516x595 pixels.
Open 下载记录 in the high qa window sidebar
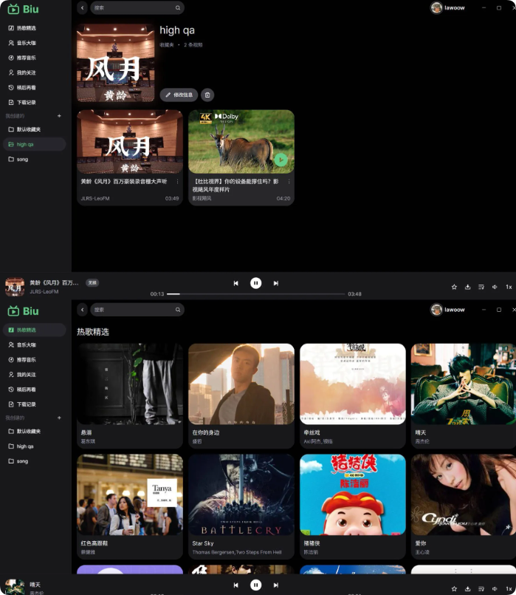point(23,102)
